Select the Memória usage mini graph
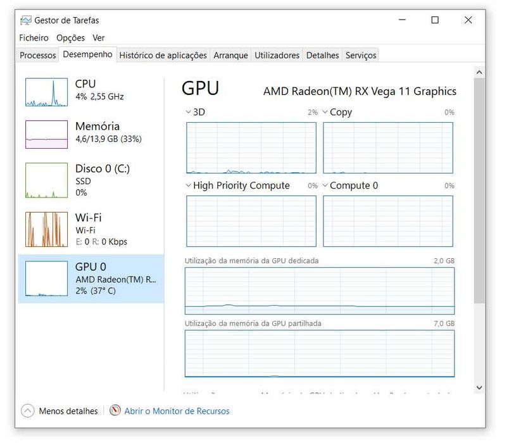 pyautogui.click(x=46, y=134)
